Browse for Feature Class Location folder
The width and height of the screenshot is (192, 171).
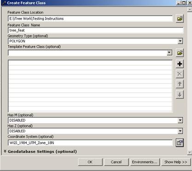(x=180, y=19)
